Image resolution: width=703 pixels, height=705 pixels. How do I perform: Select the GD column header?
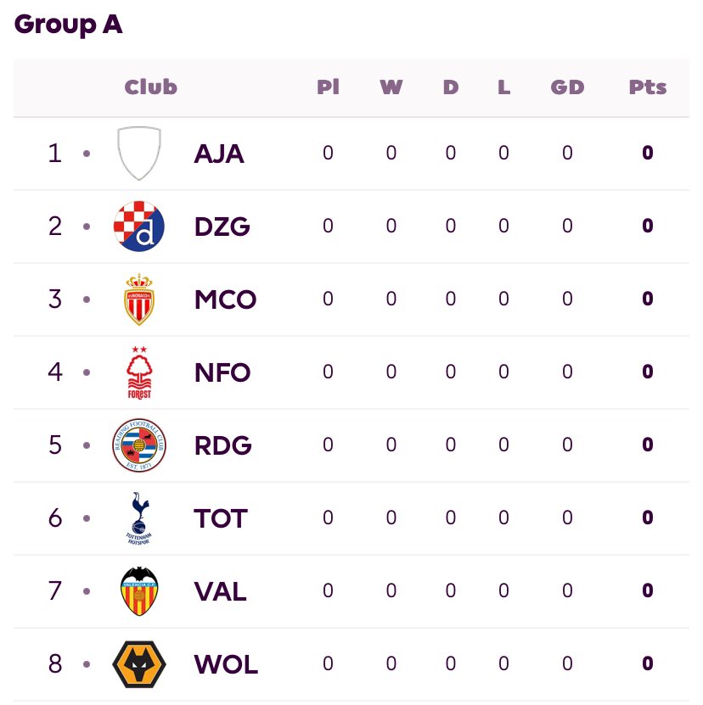tap(567, 87)
